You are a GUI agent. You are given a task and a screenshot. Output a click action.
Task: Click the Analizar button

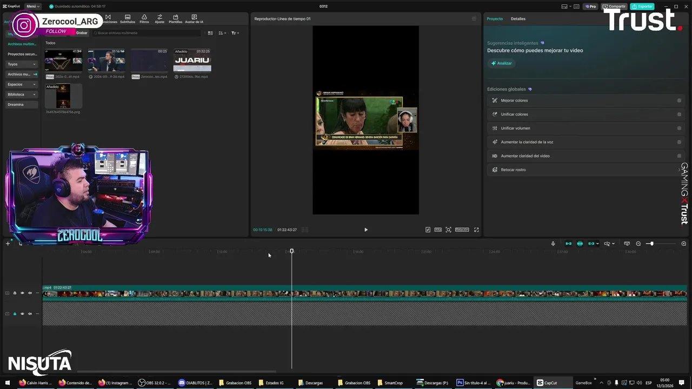pyautogui.click(x=501, y=63)
